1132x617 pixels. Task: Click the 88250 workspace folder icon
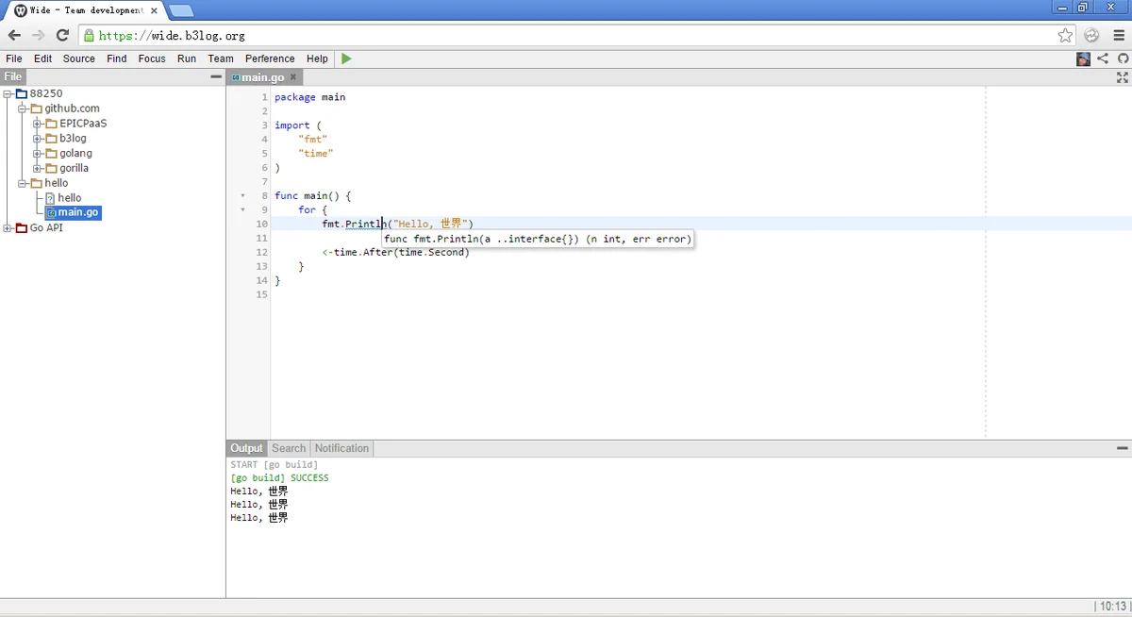(x=22, y=93)
